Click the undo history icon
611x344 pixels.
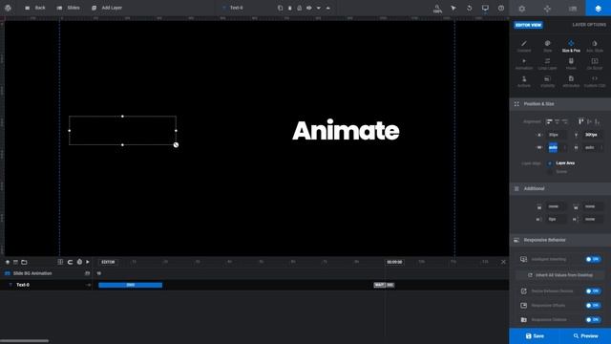pos(470,8)
